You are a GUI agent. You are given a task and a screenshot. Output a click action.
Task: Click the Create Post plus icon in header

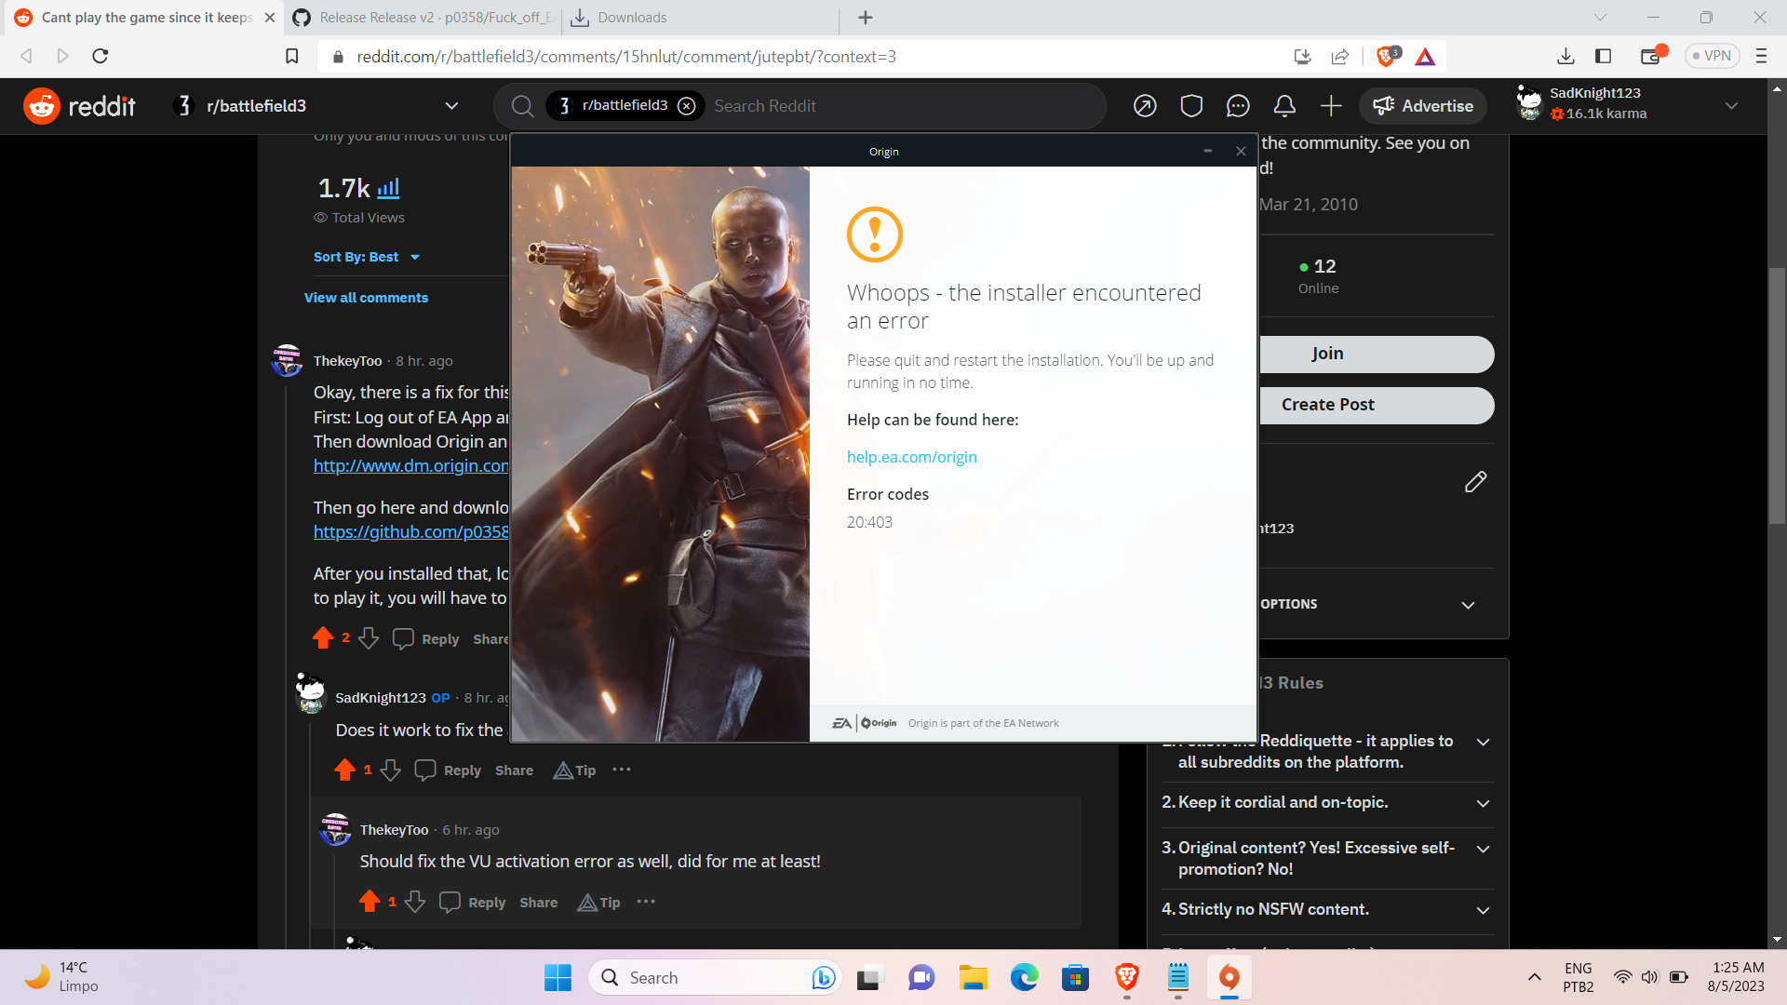coord(1331,105)
